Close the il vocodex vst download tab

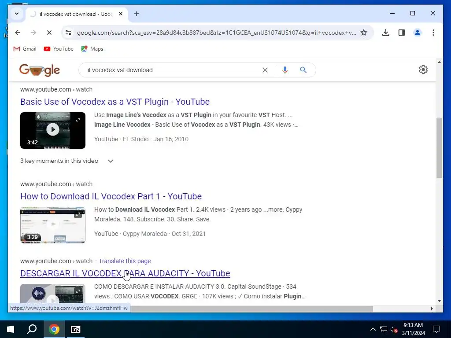tap(121, 14)
